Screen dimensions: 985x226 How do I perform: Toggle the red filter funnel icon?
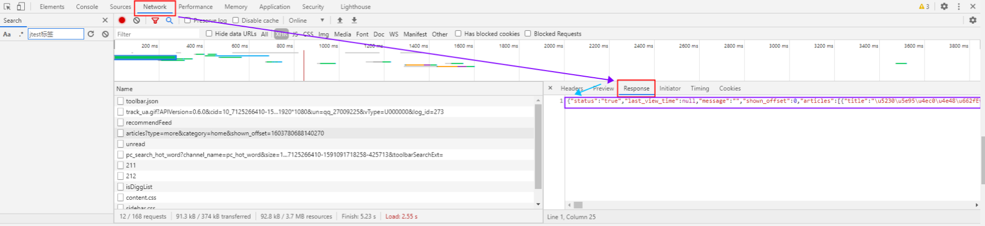[x=155, y=20]
